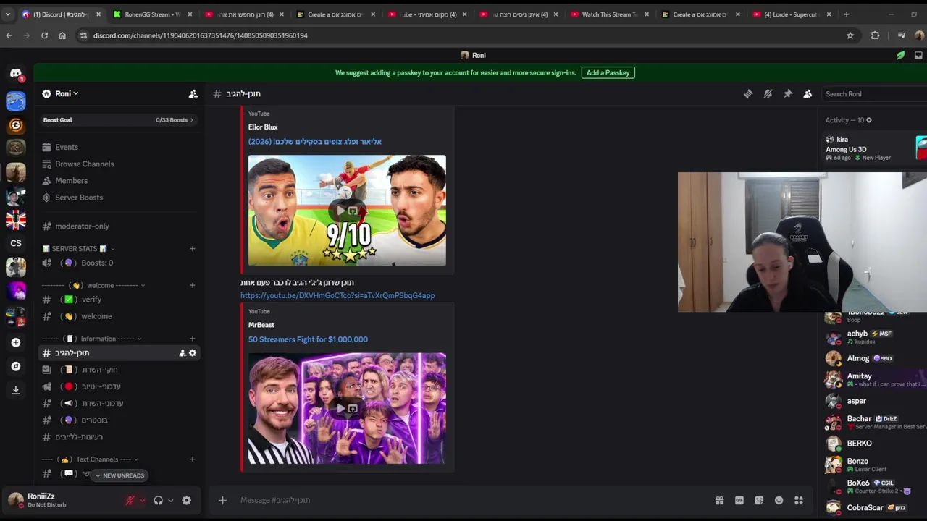This screenshot has width=927, height=521.
Task: Switch to Lorde - Supercut browser tab
Action: [x=791, y=14]
